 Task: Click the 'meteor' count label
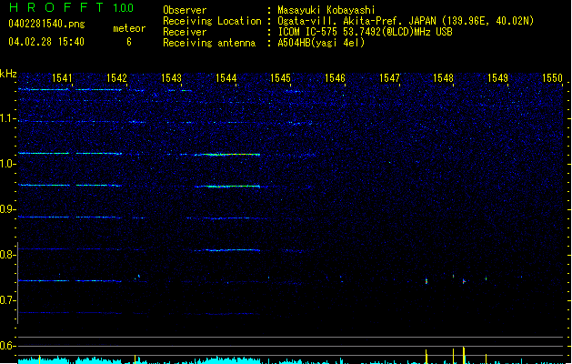(129, 28)
